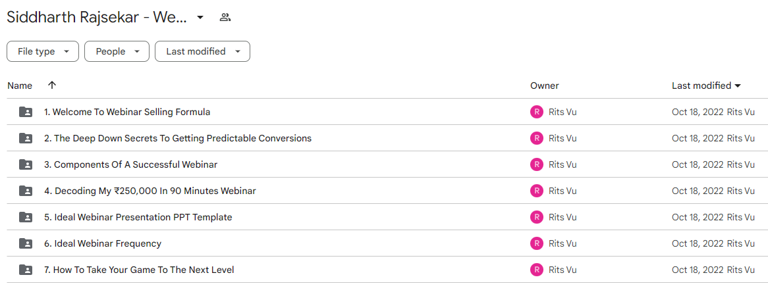The height and width of the screenshot is (296, 768).
Task: Click folder icon for Ideal Webinar Frequency
Action: click(x=26, y=243)
